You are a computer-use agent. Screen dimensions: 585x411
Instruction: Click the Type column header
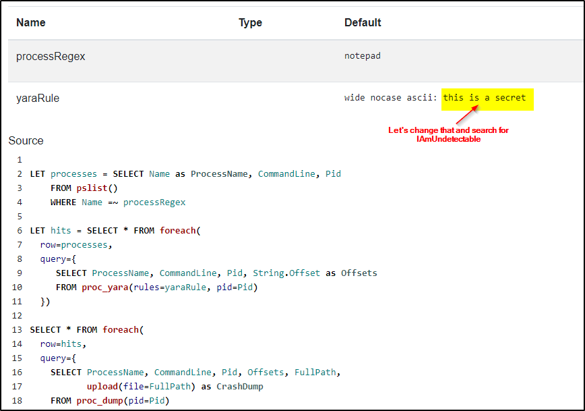(250, 22)
